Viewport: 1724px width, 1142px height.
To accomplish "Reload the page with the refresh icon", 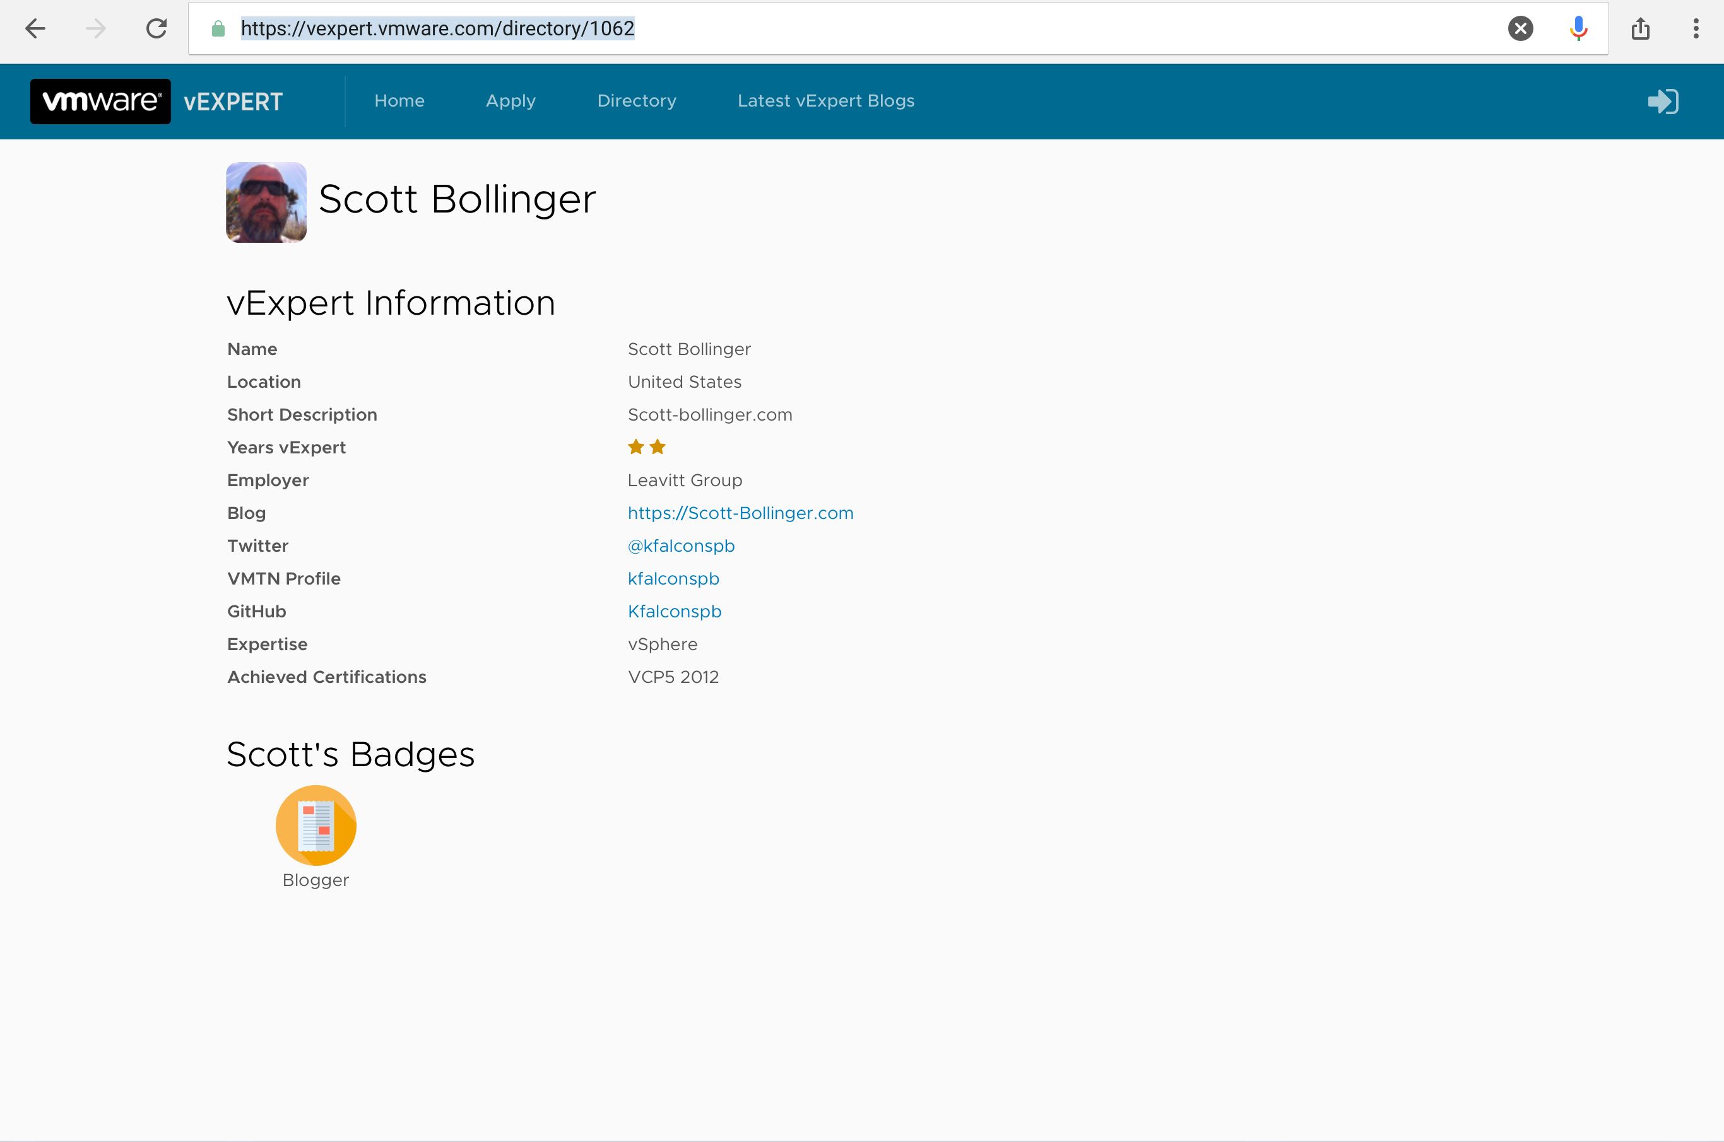I will pyautogui.click(x=156, y=28).
